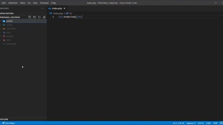Change indentation via Spaces: 4
Screen dimensions: 223x125
[191, 123]
